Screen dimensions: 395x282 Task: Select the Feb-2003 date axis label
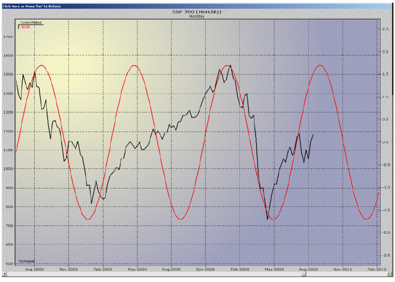(x=103, y=268)
